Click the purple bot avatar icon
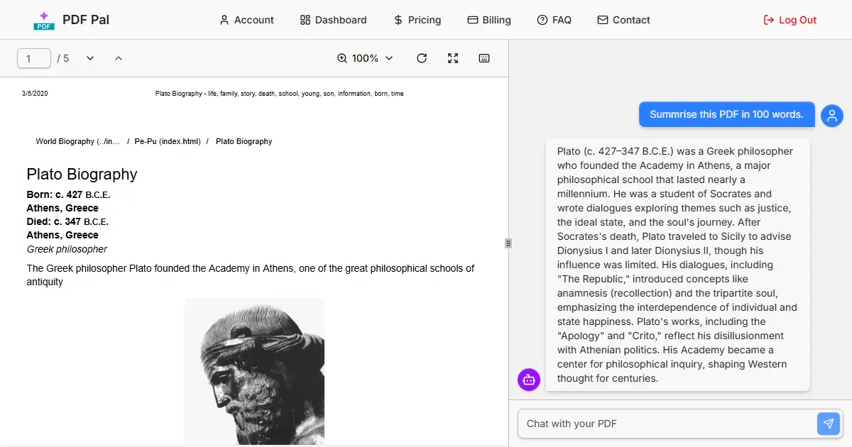Viewport: 852px width, 447px height. 529,380
